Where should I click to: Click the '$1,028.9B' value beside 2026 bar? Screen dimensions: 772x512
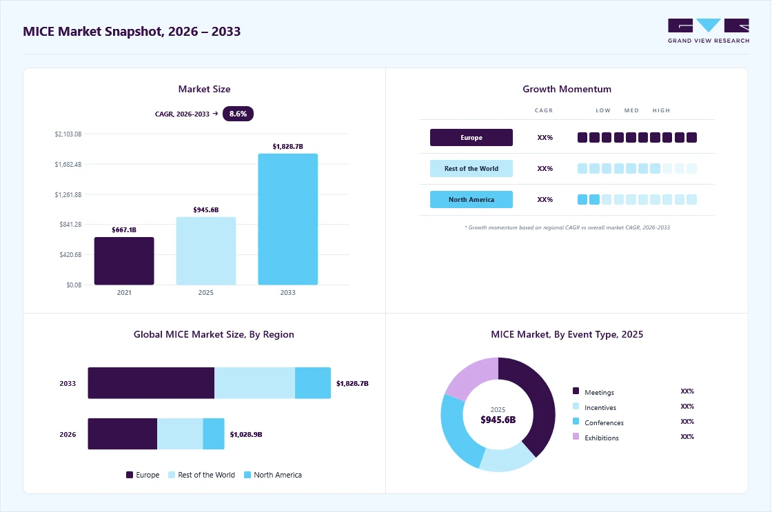246,434
